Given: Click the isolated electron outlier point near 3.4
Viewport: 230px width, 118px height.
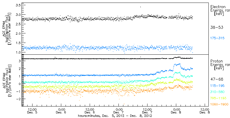Looking at the screenshot, I should 141,7.
